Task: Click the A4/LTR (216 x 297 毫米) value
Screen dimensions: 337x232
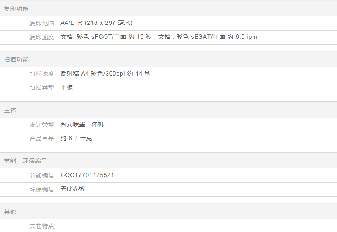Action: [96, 23]
